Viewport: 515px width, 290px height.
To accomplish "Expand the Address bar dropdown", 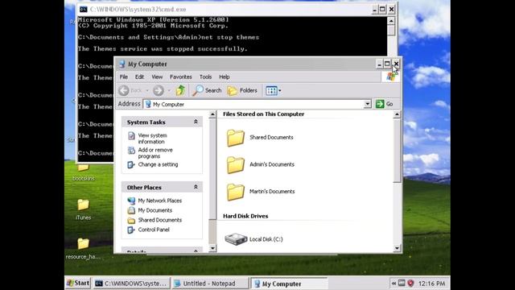I will [x=368, y=104].
